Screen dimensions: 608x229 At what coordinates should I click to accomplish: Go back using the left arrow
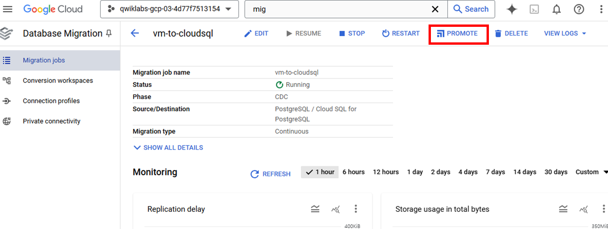135,33
